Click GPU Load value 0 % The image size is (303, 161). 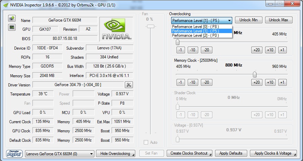click(x=43, y=112)
